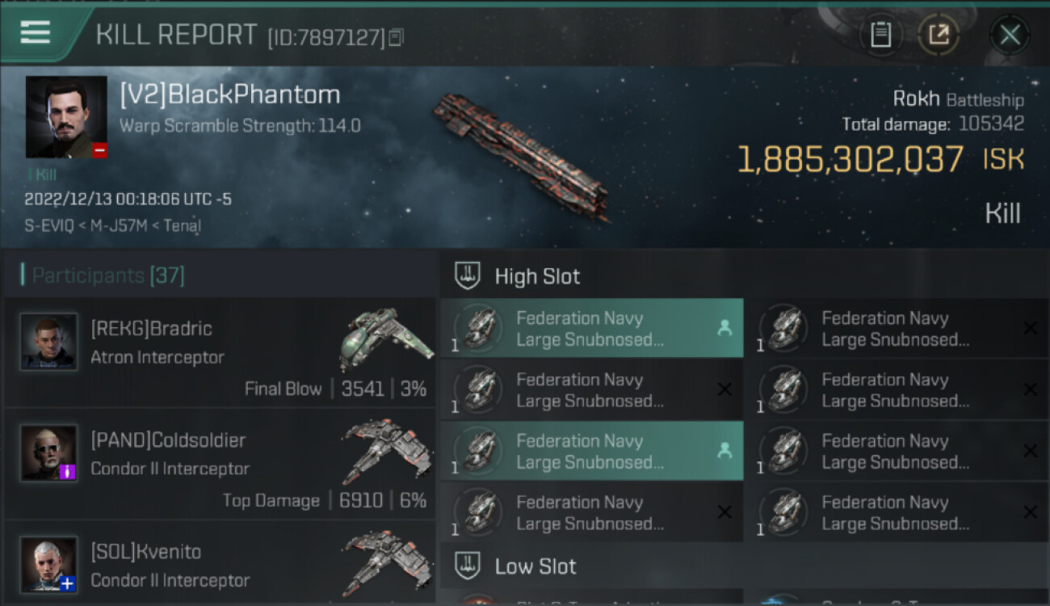Expand the Low Slot section

535,566
